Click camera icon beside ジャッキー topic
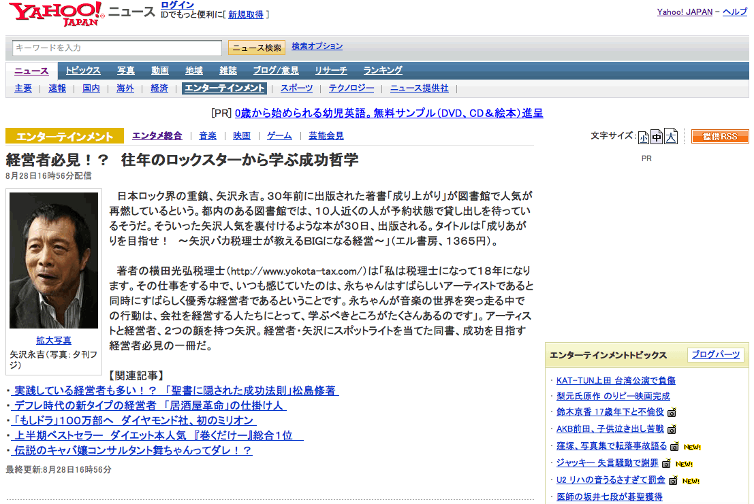This screenshot has height=504, width=754. (x=666, y=463)
